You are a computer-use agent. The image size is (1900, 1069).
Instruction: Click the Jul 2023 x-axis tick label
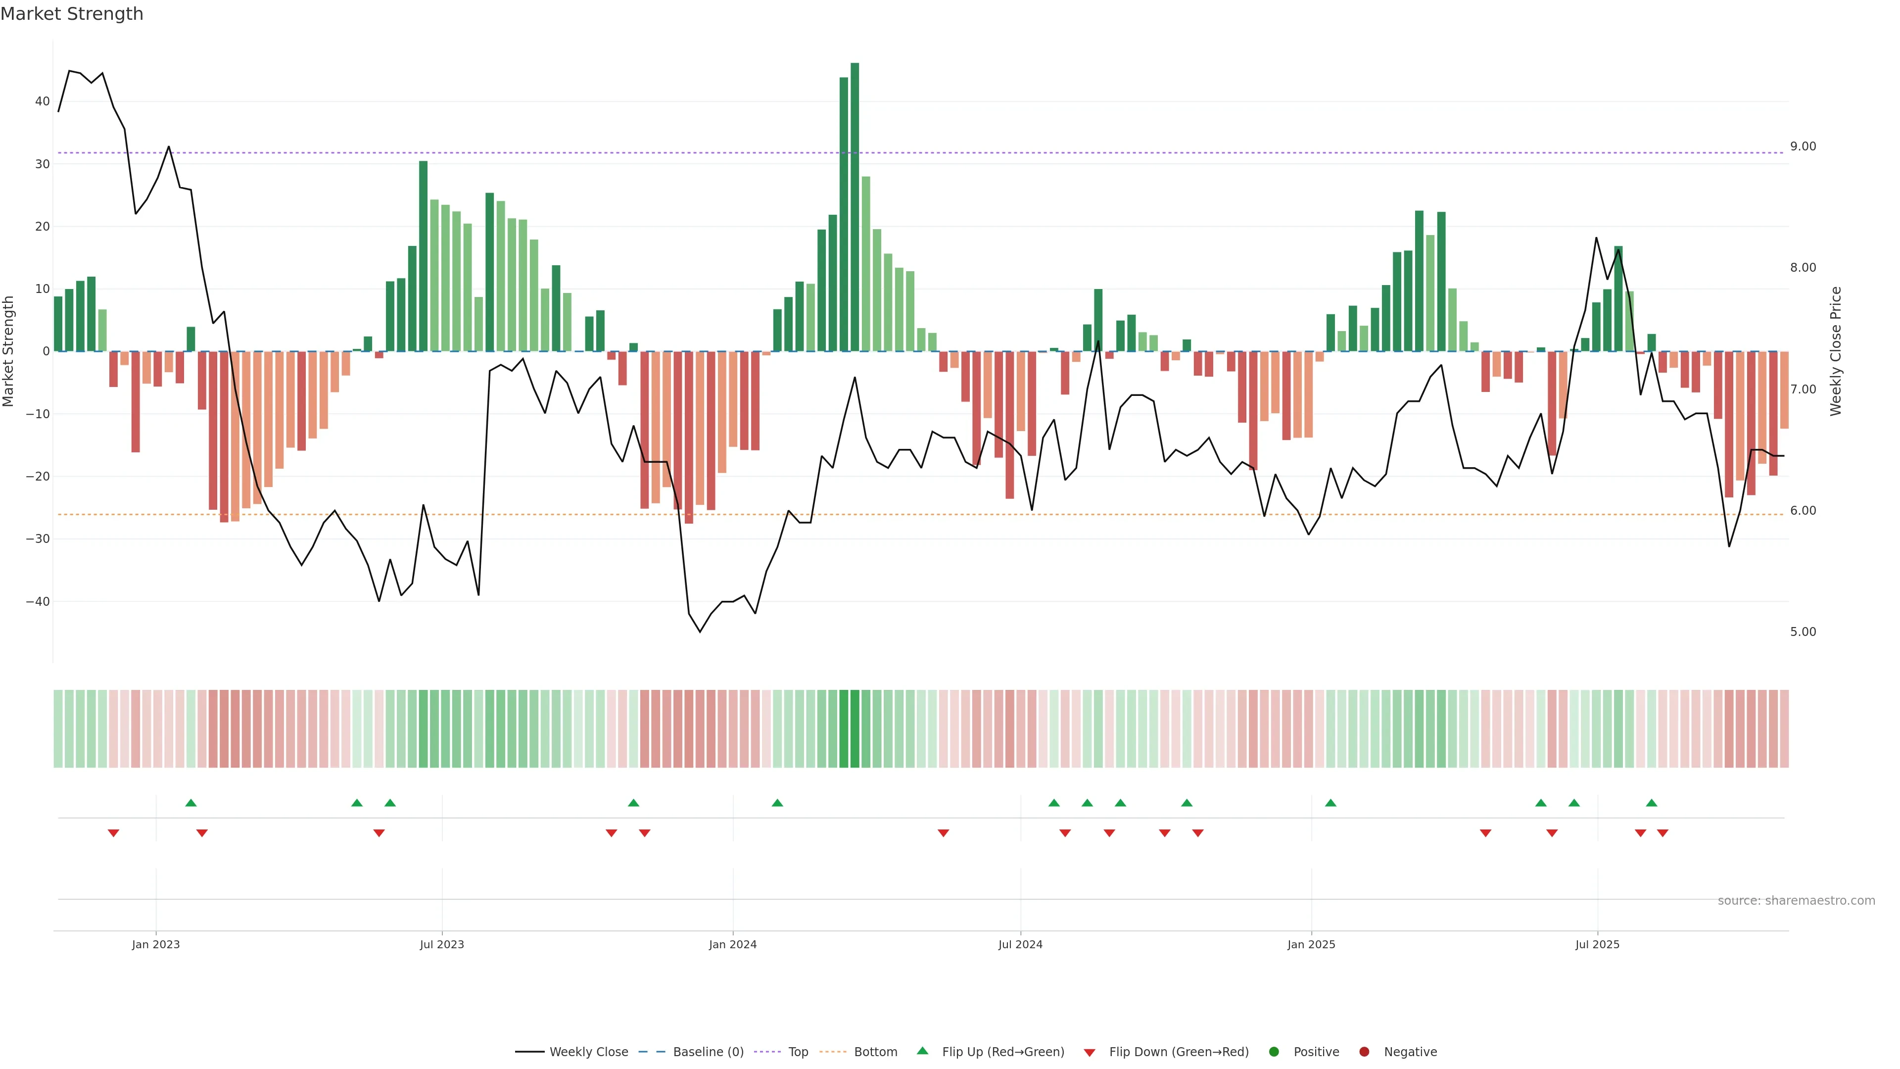point(442,944)
